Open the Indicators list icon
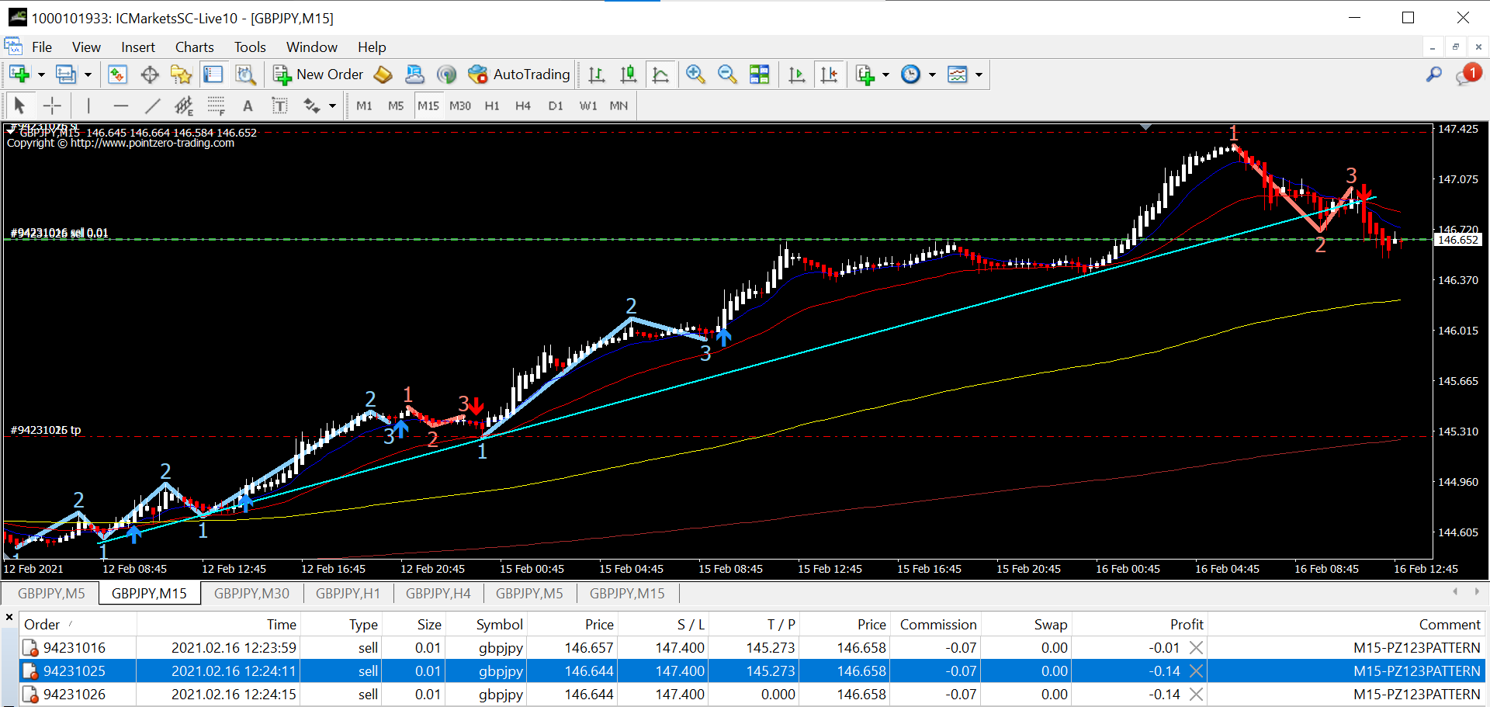The width and height of the screenshot is (1490, 707). click(x=865, y=75)
